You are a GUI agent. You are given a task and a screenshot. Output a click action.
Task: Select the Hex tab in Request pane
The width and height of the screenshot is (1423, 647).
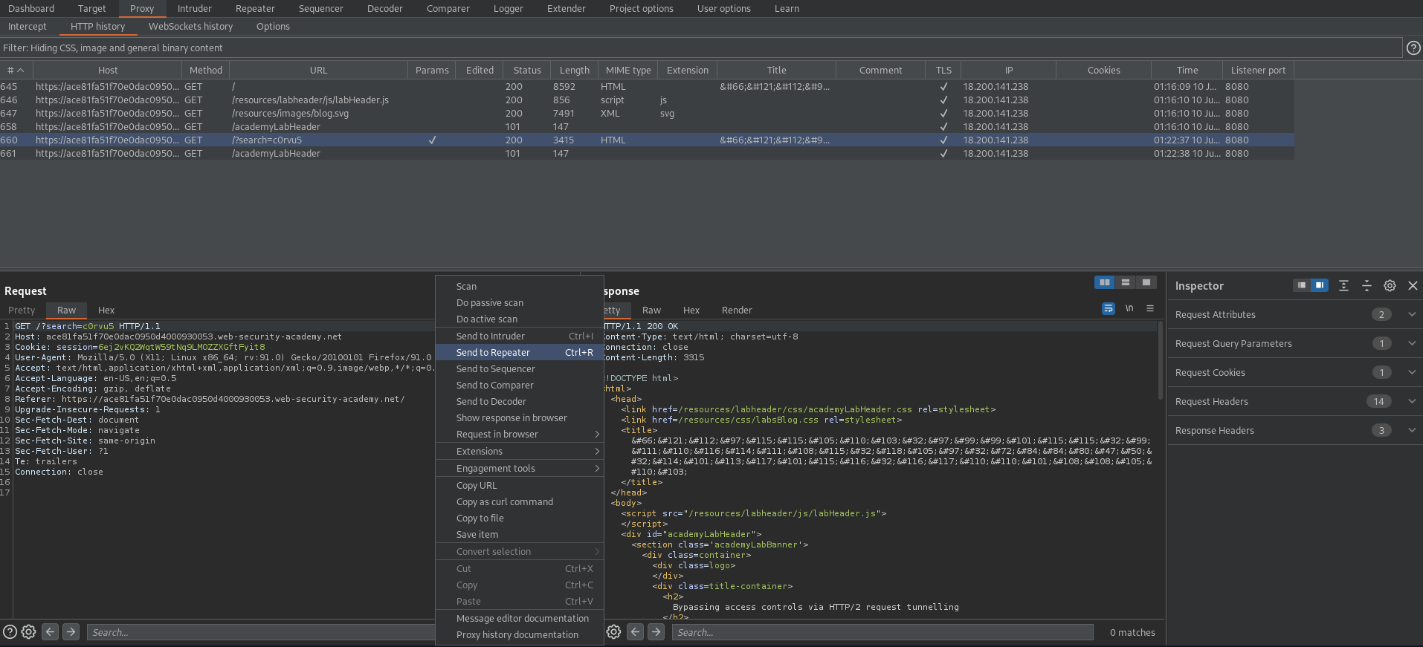coord(106,311)
